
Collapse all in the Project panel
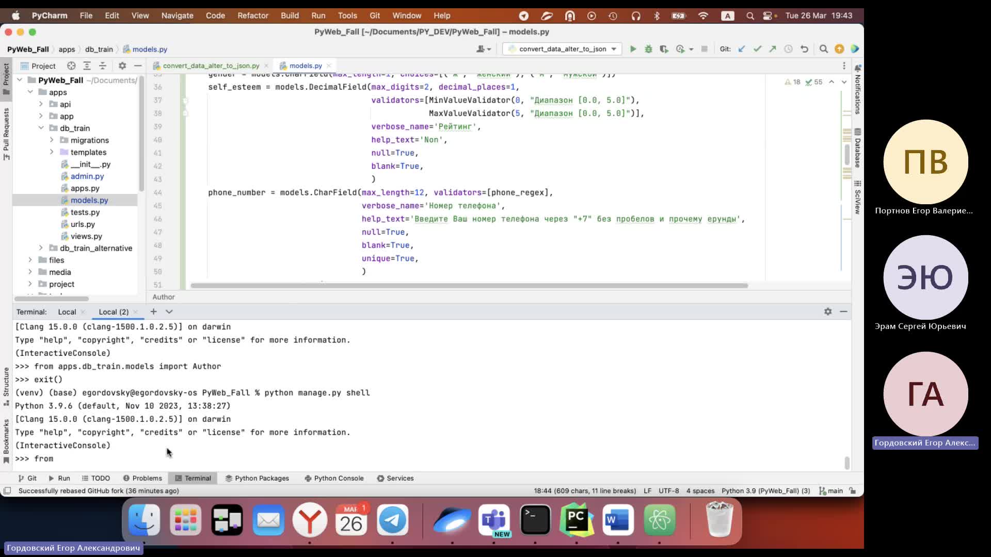click(x=103, y=65)
